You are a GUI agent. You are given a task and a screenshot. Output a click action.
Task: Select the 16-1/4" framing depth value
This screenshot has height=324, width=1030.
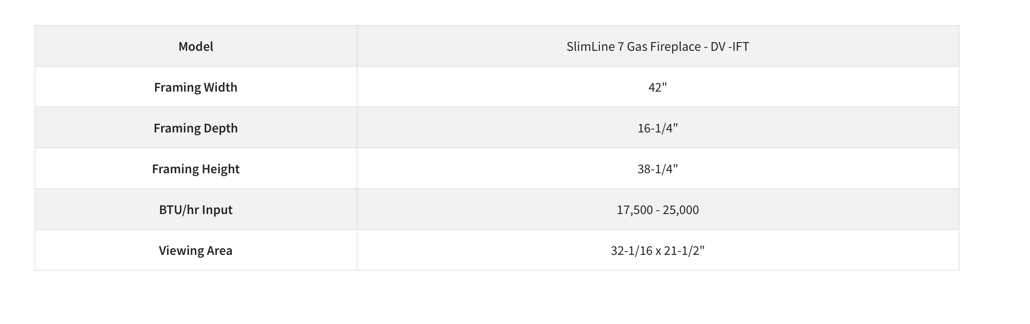[x=657, y=128]
